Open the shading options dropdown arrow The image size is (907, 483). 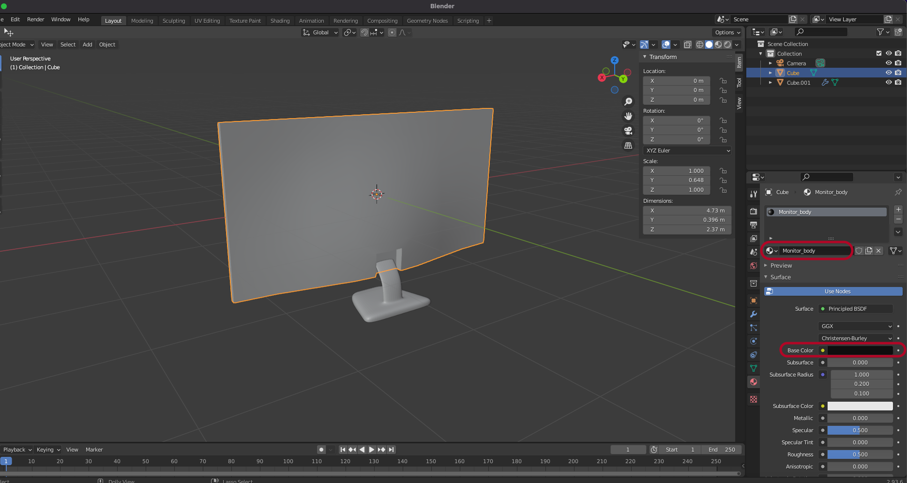coord(737,45)
